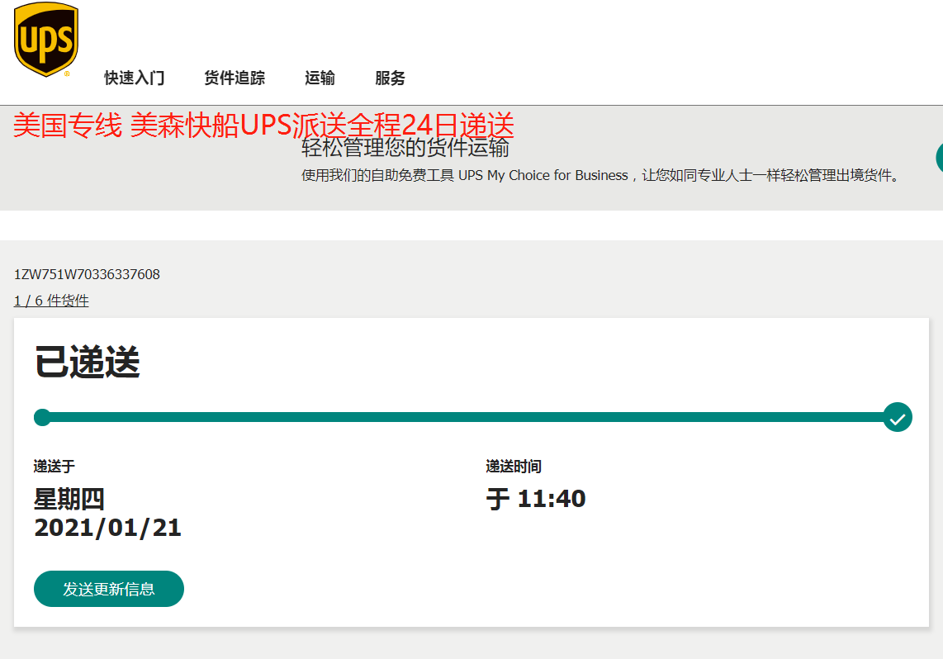Viewport: 943px width, 659px height.
Task: Click the progress bar starting dot
Action: click(42, 418)
